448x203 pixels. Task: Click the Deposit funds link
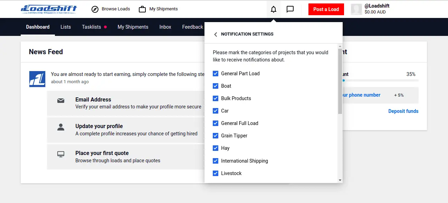pos(403,111)
